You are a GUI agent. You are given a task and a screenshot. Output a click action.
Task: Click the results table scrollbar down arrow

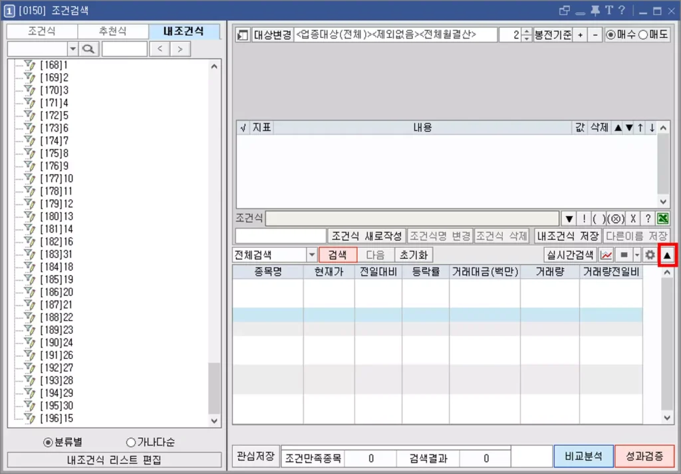[x=667, y=417]
